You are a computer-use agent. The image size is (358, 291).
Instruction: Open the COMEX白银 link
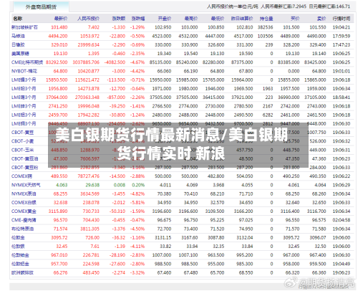tap(24, 203)
